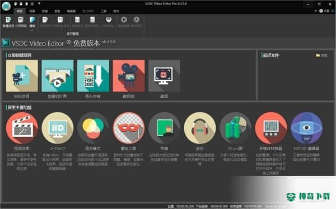The width and height of the screenshot is (336, 209).
Task: Open the 视频效果 video effects clapperboard icon
Action: click(22, 128)
